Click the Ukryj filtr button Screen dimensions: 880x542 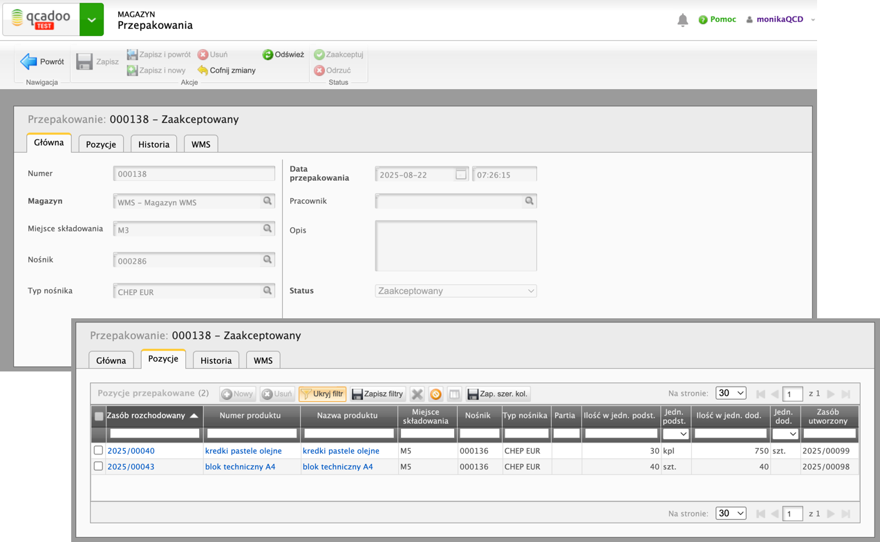[x=322, y=394]
